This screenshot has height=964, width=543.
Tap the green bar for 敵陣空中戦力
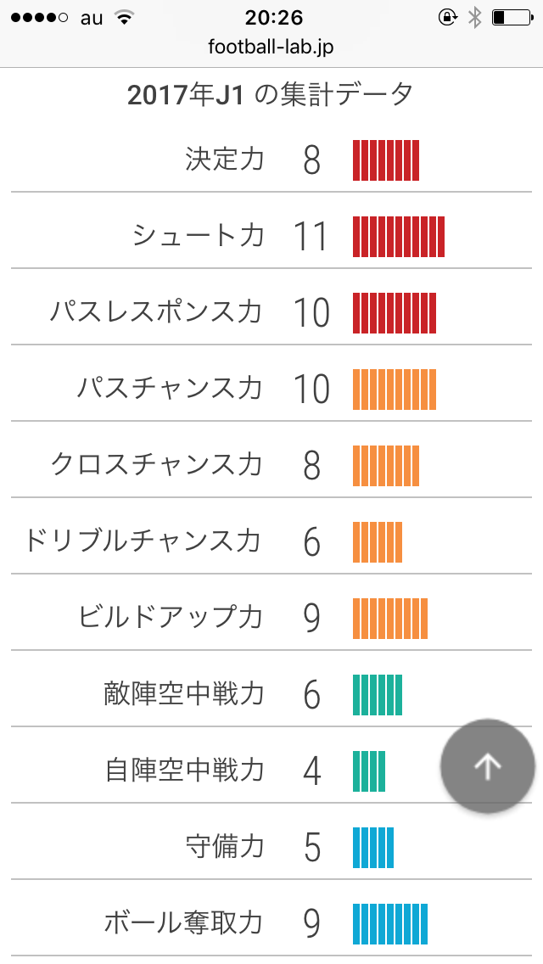click(x=378, y=694)
